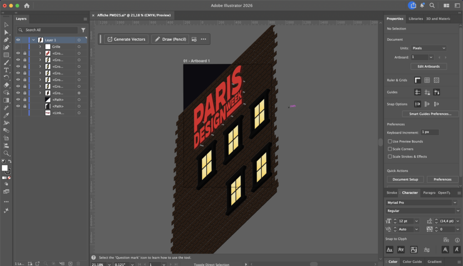
Task: Select the Eraser tool
Action: point(6,85)
